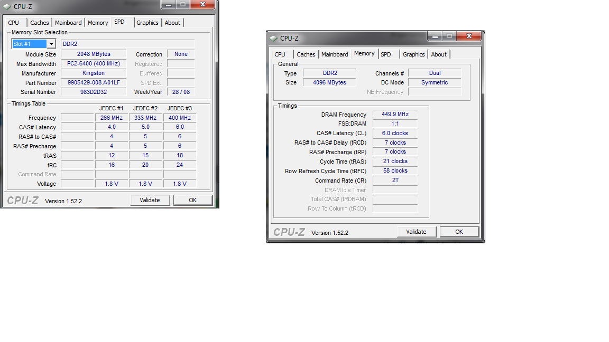The image size is (609, 342).
Task: Click OK button in right Memory window
Action: [459, 232]
